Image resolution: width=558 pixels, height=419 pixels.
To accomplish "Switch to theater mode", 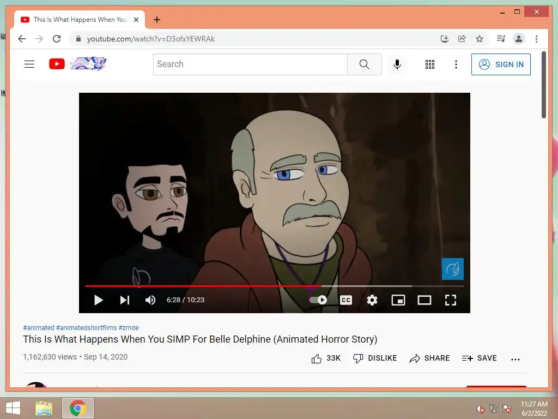I will pyautogui.click(x=424, y=300).
